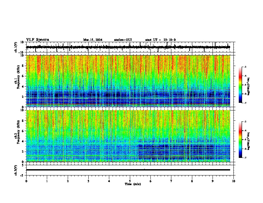The image size is (263, 203).
Task: Click the '7' tick on Time axis
Action: coord(171,181)
